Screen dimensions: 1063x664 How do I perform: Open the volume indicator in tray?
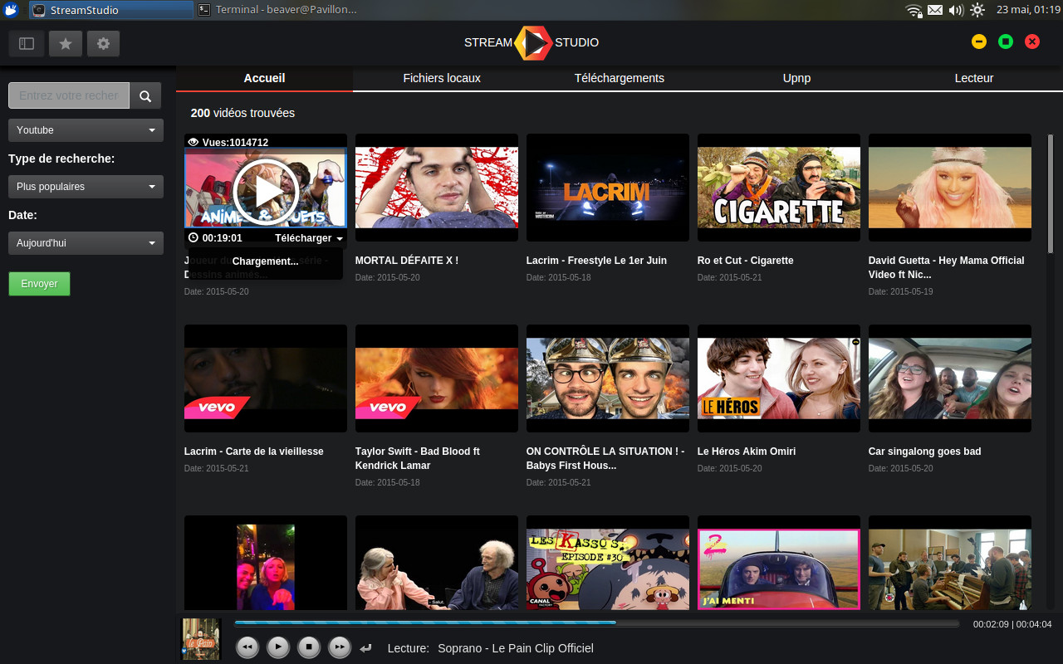(956, 10)
